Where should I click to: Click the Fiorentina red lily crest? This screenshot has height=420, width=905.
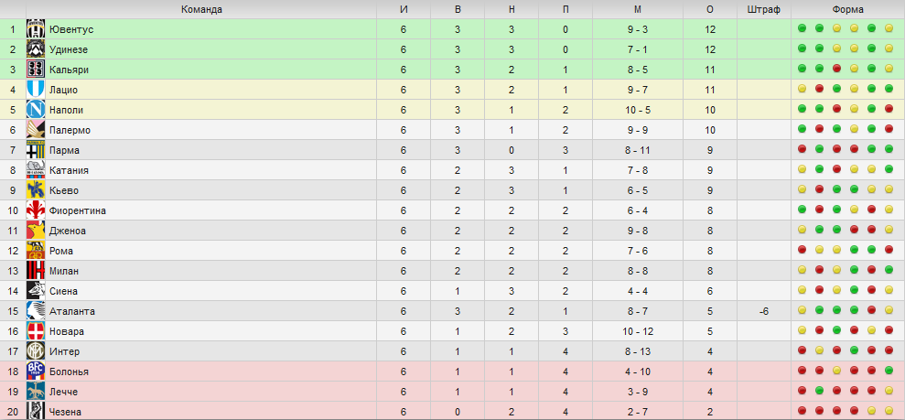point(36,210)
